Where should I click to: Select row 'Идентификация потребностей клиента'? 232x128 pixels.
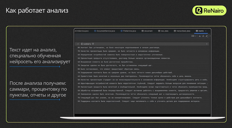click(x=142, y=83)
